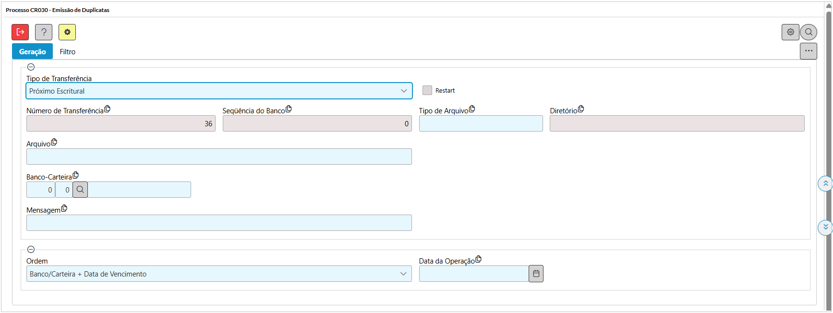Click copy icon beside Seqüência do Banco
The image size is (833, 313).
click(289, 109)
